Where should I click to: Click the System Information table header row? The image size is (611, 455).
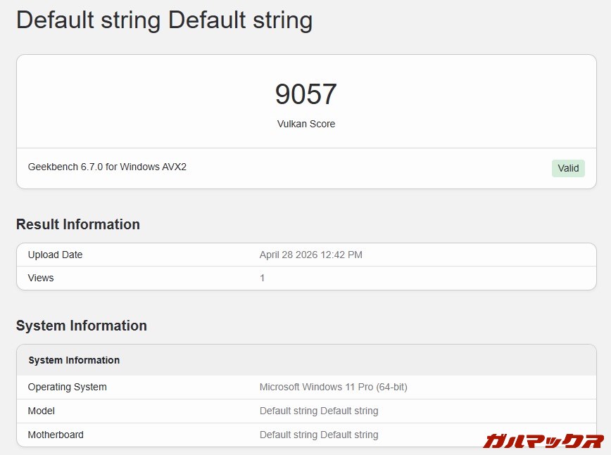(306, 360)
